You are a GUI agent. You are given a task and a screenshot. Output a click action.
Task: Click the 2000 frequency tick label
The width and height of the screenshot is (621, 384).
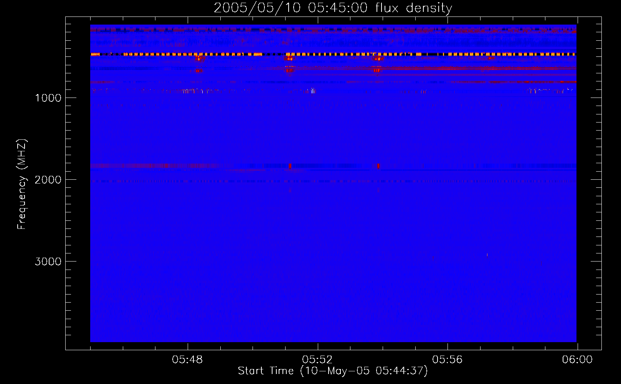[48, 180]
